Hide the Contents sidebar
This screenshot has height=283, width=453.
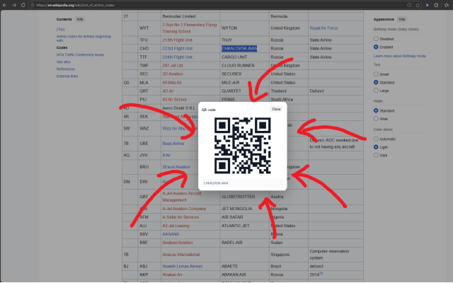coord(80,19)
